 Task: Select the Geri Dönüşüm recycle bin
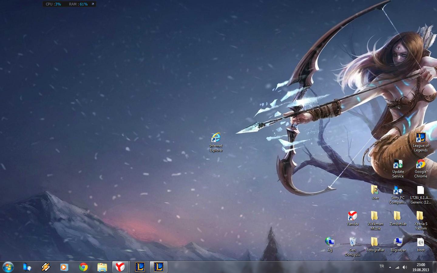pyautogui.click(x=352, y=247)
